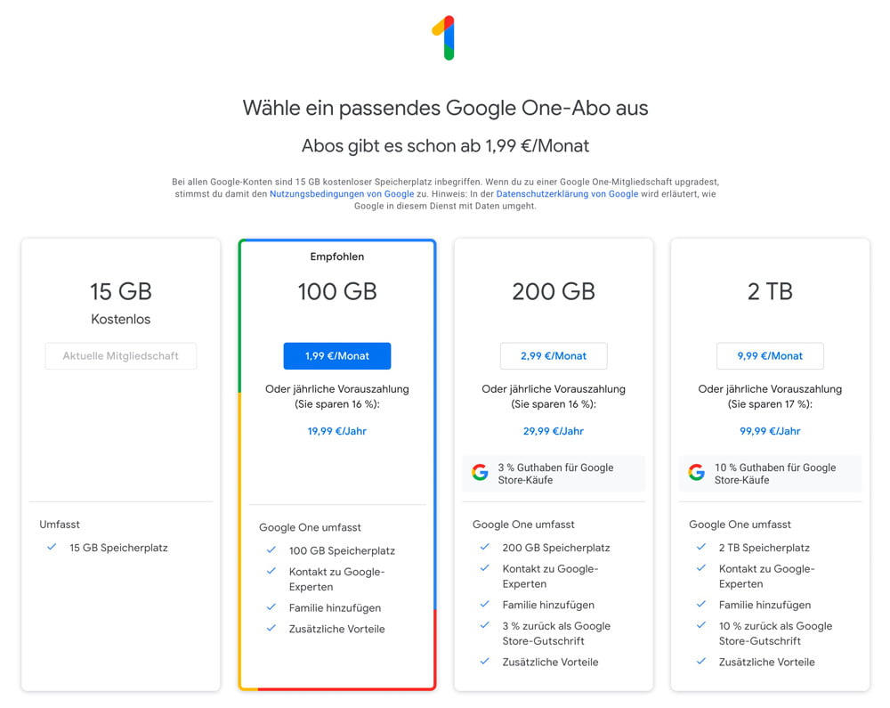Click the 15 GB plan heading
The width and height of the screenshot is (890, 708).
point(121,291)
